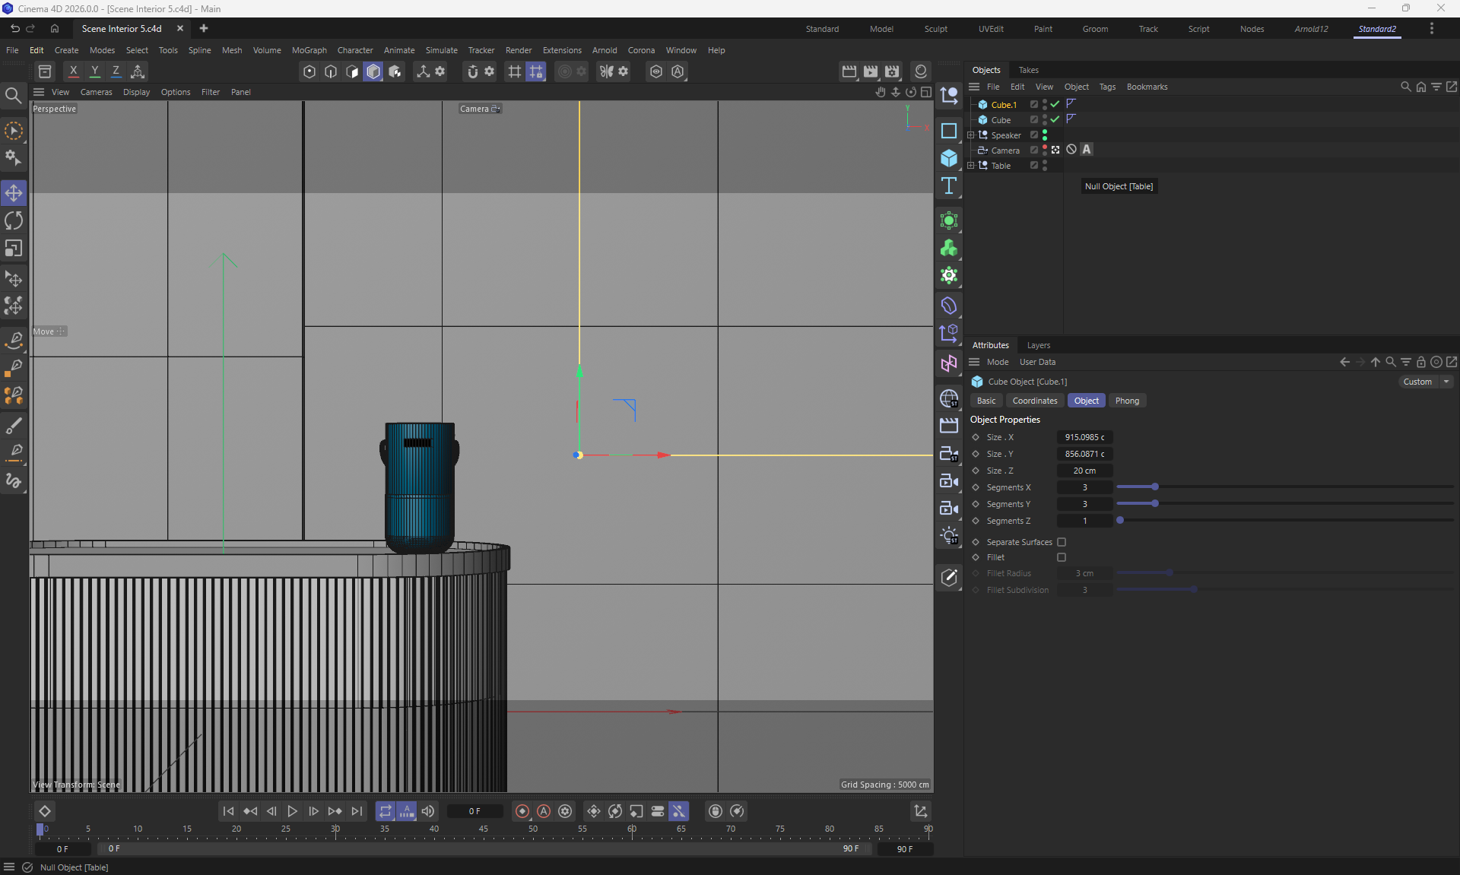
Task: Enable the Separate Surfaces checkbox
Action: pyautogui.click(x=1062, y=542)
